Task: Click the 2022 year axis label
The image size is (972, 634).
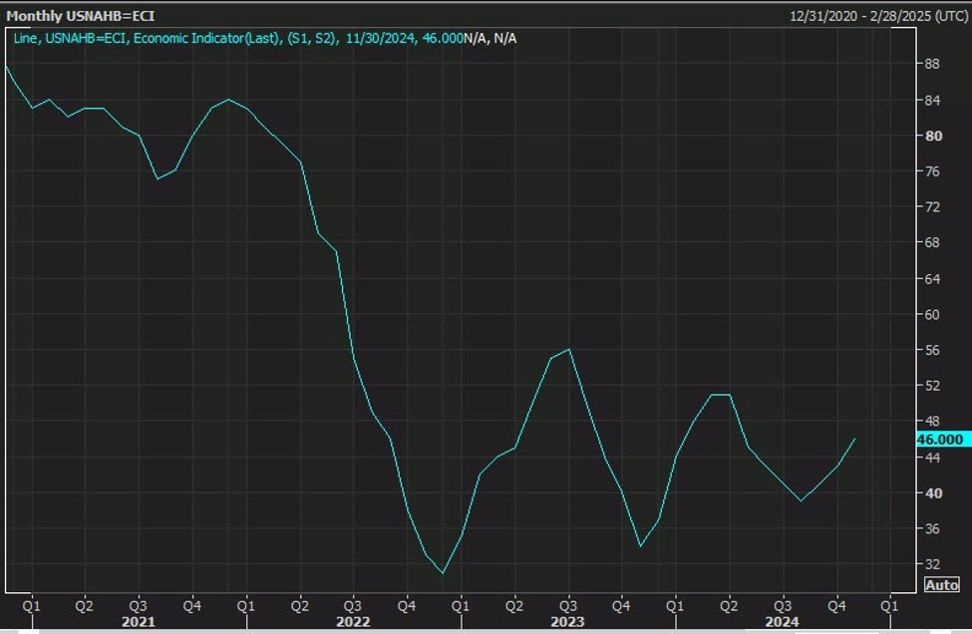Action: (x=351, y=622)
